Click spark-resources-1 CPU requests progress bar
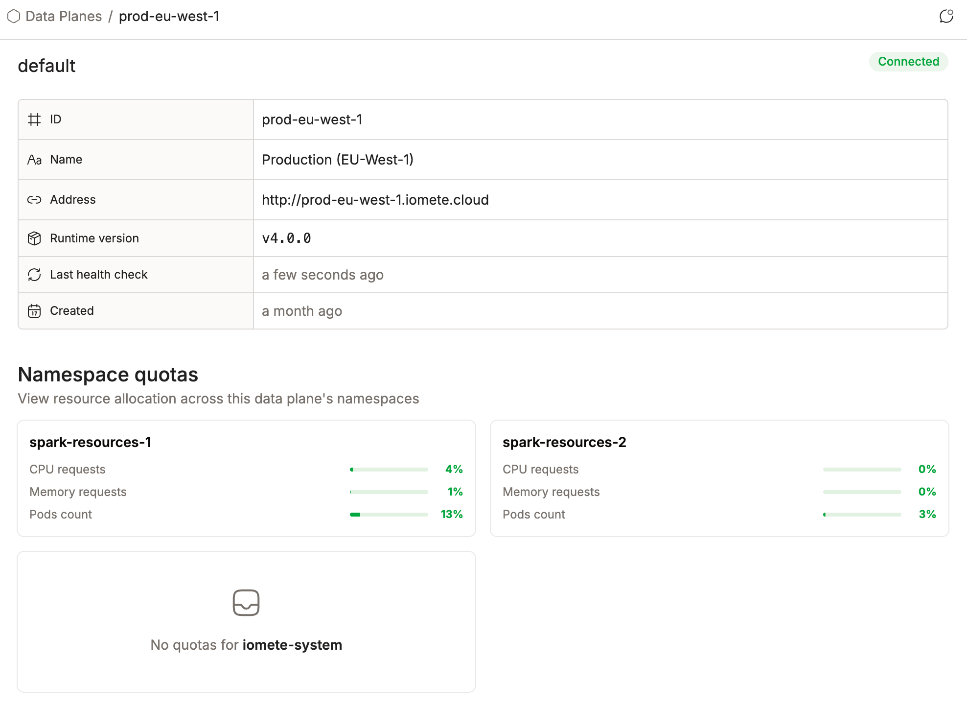The width and height of the screenshot is (967, 708). click(389, 470)
